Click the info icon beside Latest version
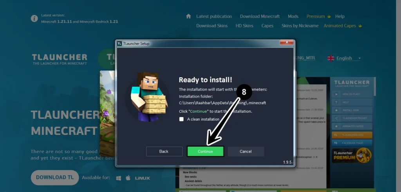This screenshot has width=401, height=192. click(34, 18)
